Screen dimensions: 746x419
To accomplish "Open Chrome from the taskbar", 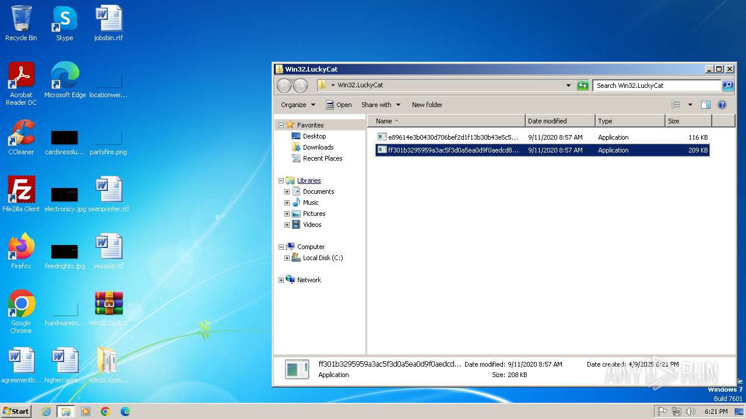I will point(105,411).
